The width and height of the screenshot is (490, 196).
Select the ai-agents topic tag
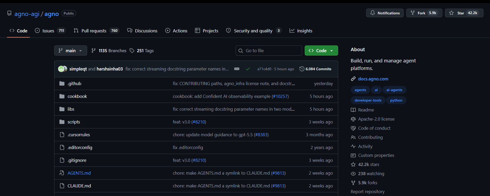pyautogui.click(x=394, y=90)
